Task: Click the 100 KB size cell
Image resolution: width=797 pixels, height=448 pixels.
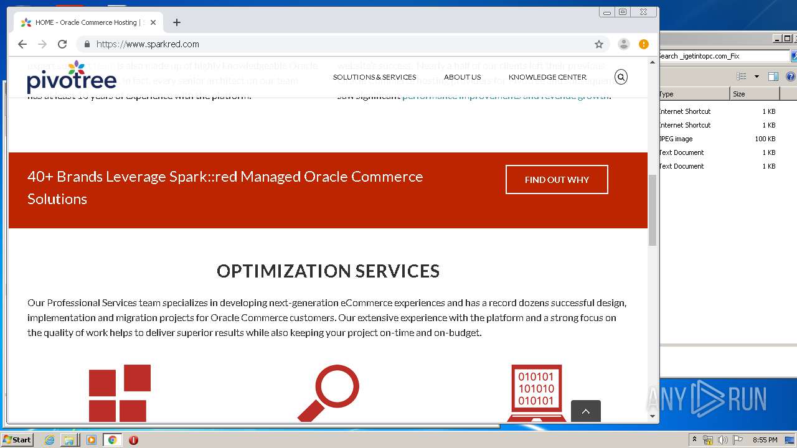Action: (765, 139)
